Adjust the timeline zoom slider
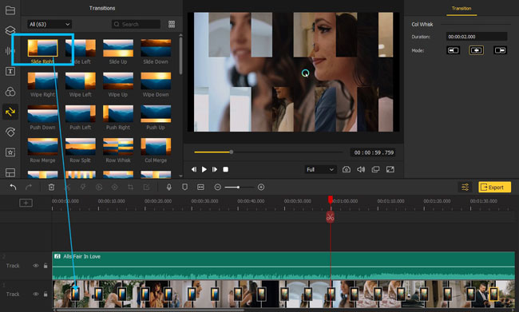 tap(240, 188)
